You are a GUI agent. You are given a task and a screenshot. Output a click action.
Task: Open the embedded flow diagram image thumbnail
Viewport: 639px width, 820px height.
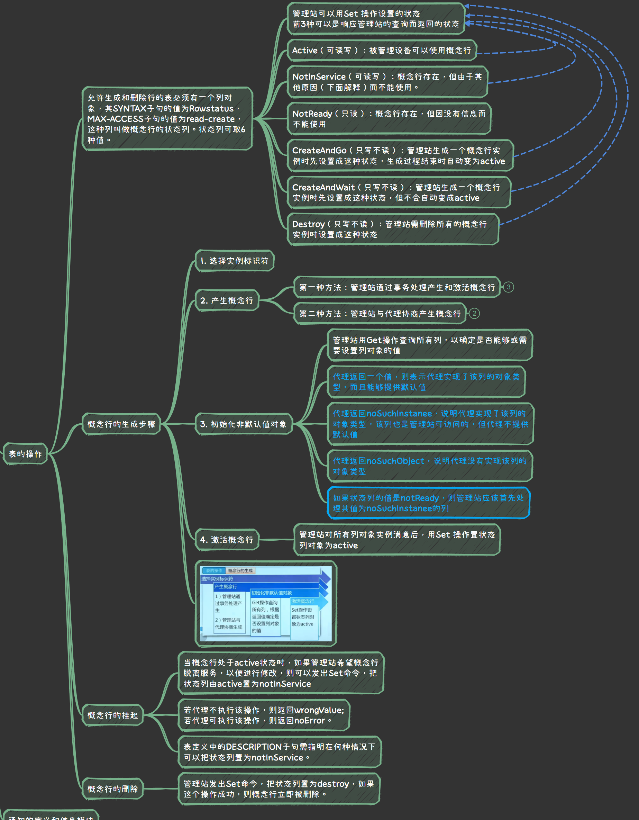click(266, 604)
